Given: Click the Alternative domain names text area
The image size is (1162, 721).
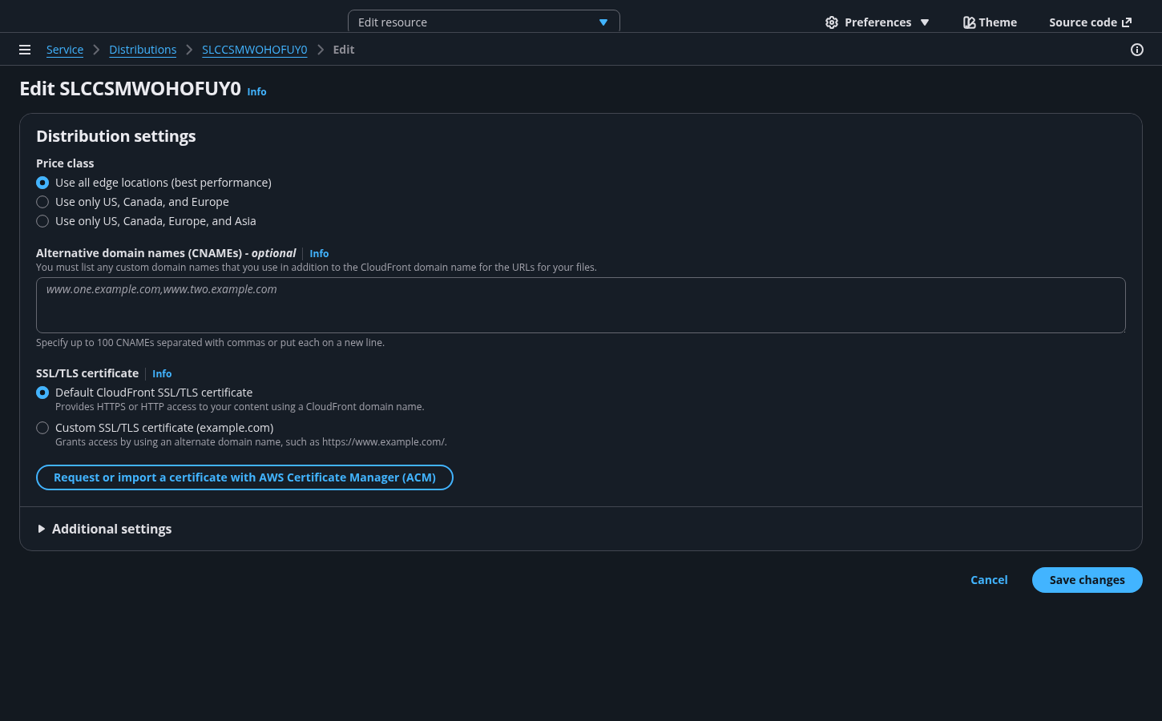Looking at the screenshot, I should [x=580, y=305].
